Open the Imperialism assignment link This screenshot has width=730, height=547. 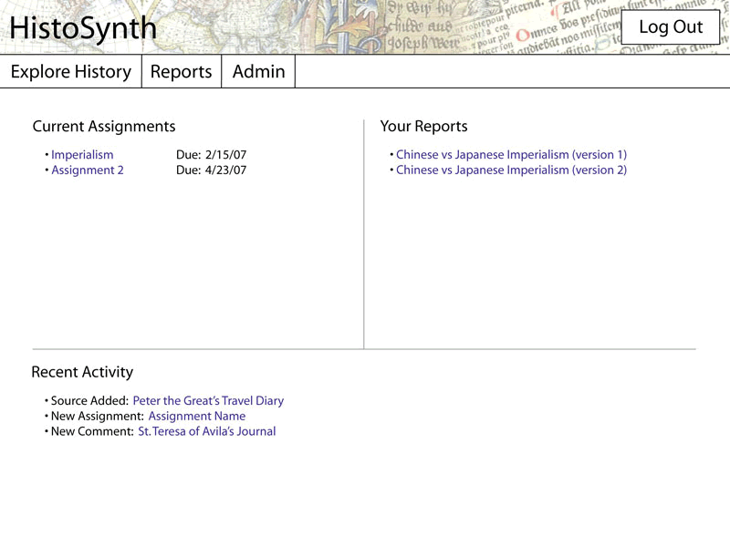(x=82, y=155)
